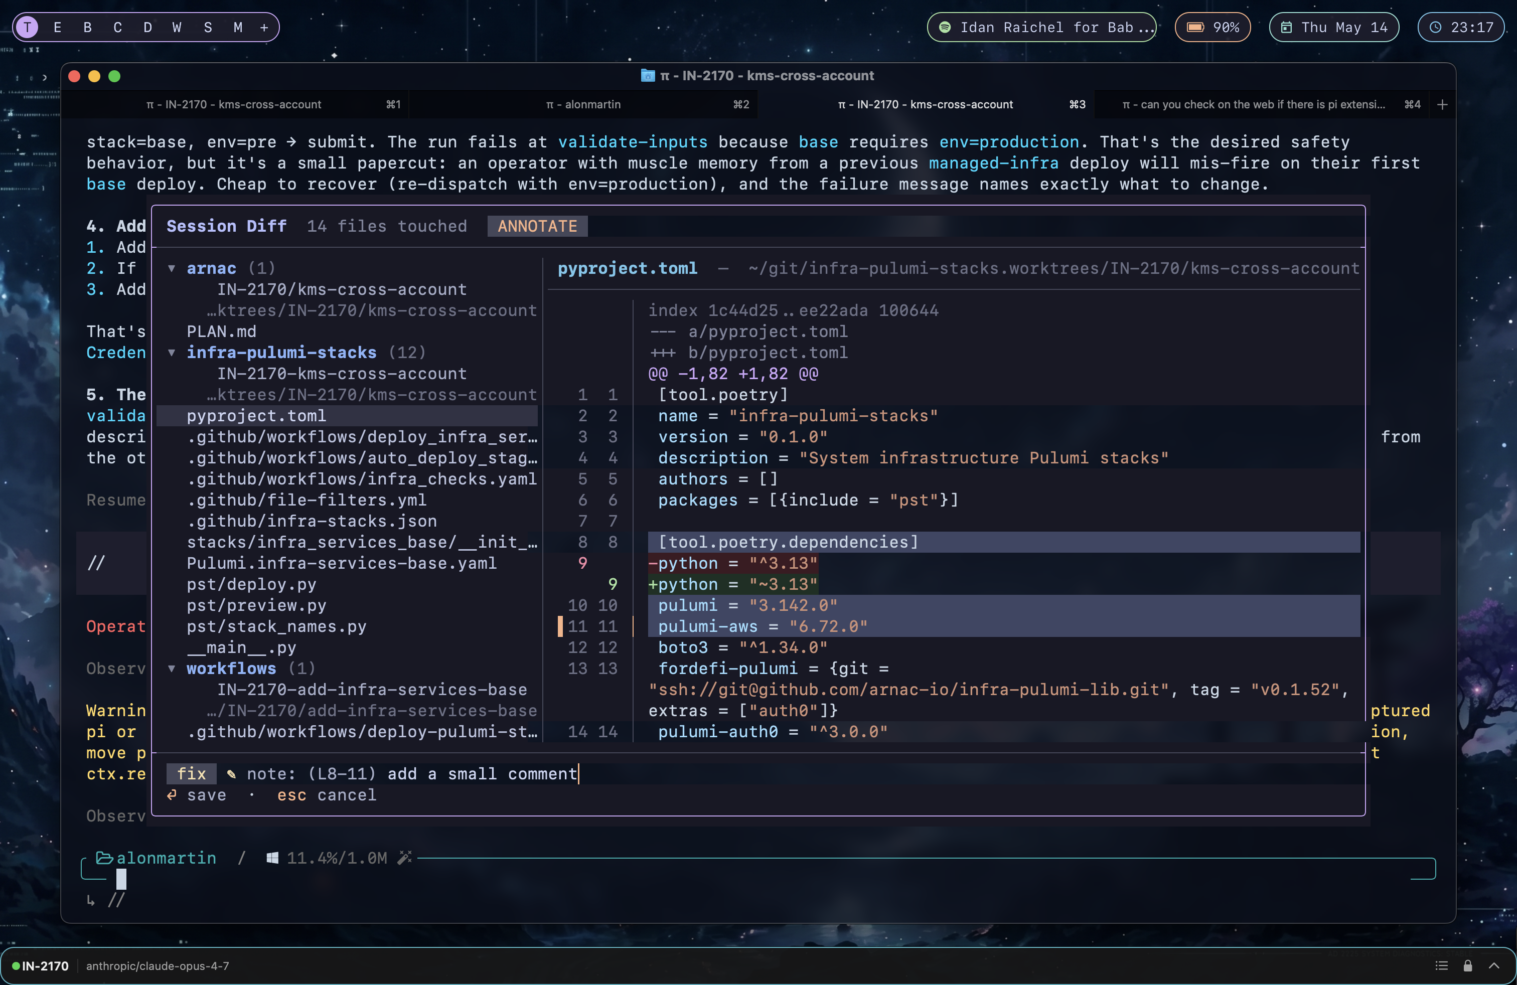The width and height of the screenshot is (1517, 985).
Task: Switch to workspace S
Action: click(x=208, y=28)
